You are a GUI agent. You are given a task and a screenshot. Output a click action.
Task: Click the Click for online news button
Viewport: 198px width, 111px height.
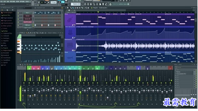click(x=121, y=4)
